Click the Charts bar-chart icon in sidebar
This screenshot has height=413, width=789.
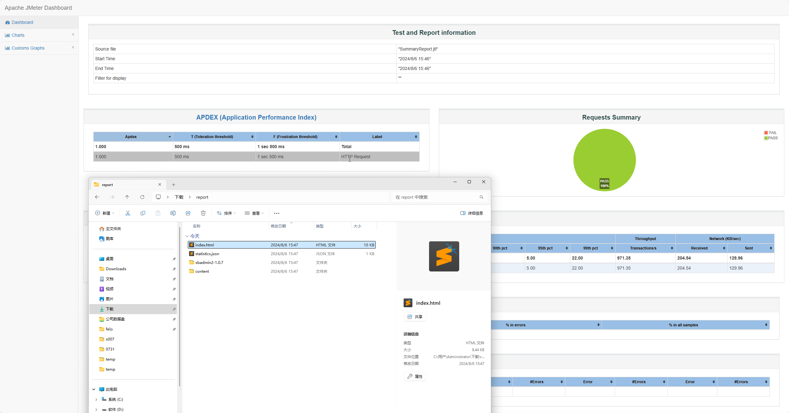[x=8, y=35]
